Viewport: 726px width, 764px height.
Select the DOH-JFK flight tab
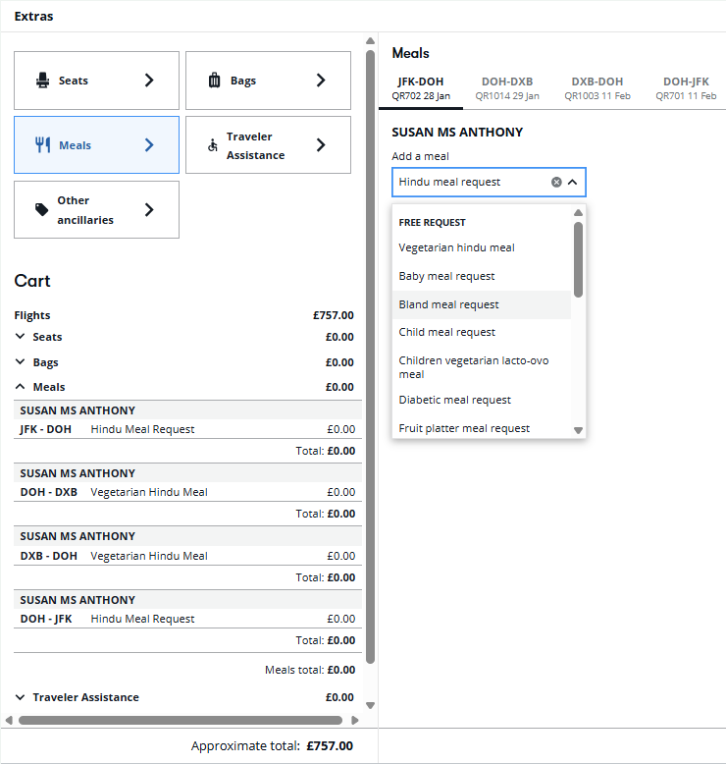[685, 87]
